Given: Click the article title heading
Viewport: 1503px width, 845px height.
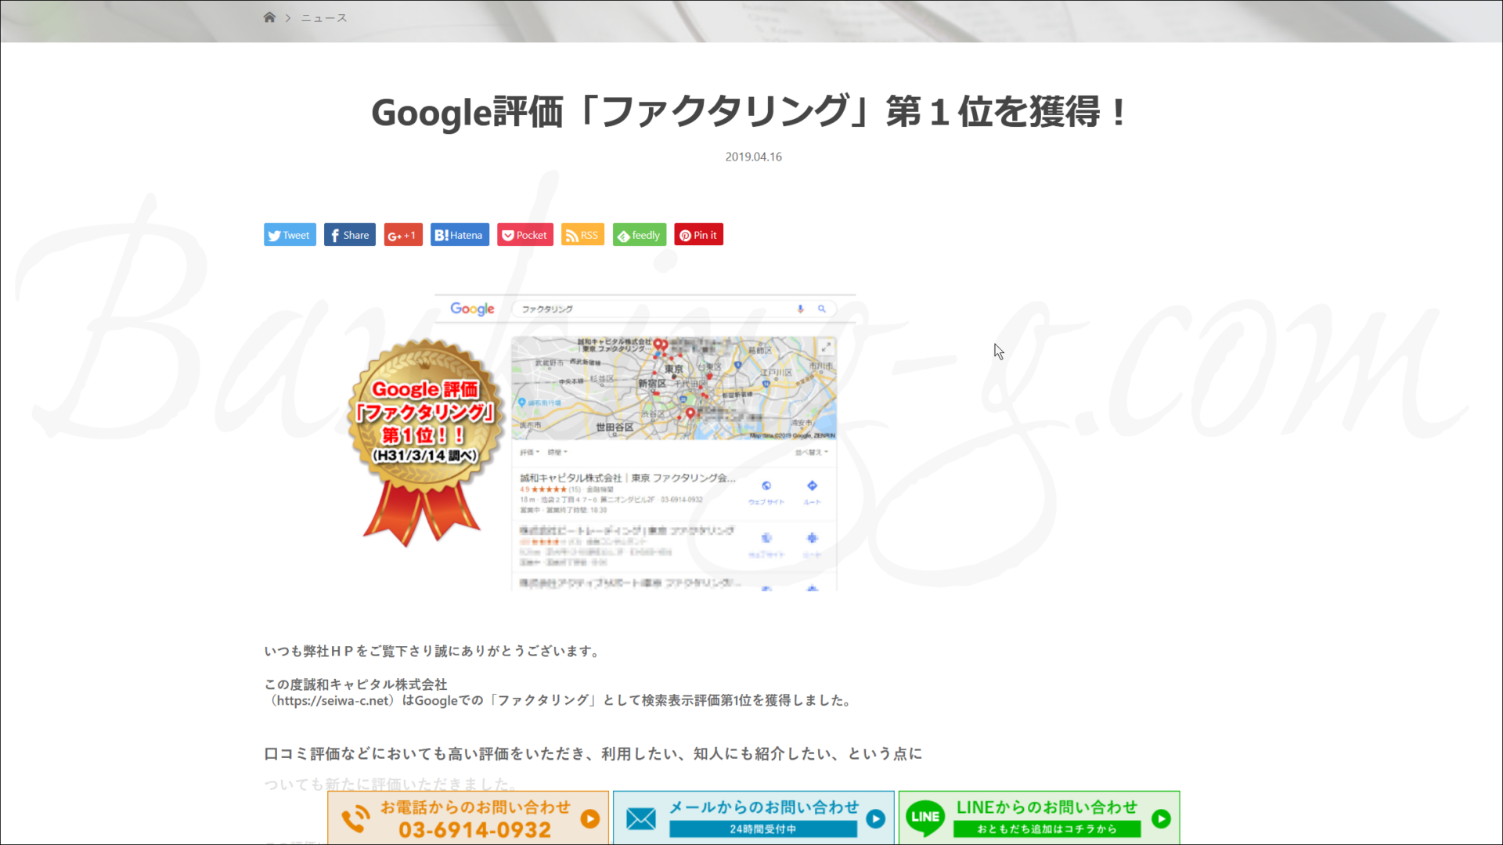Looking at the screenshot, I should 749,112.
